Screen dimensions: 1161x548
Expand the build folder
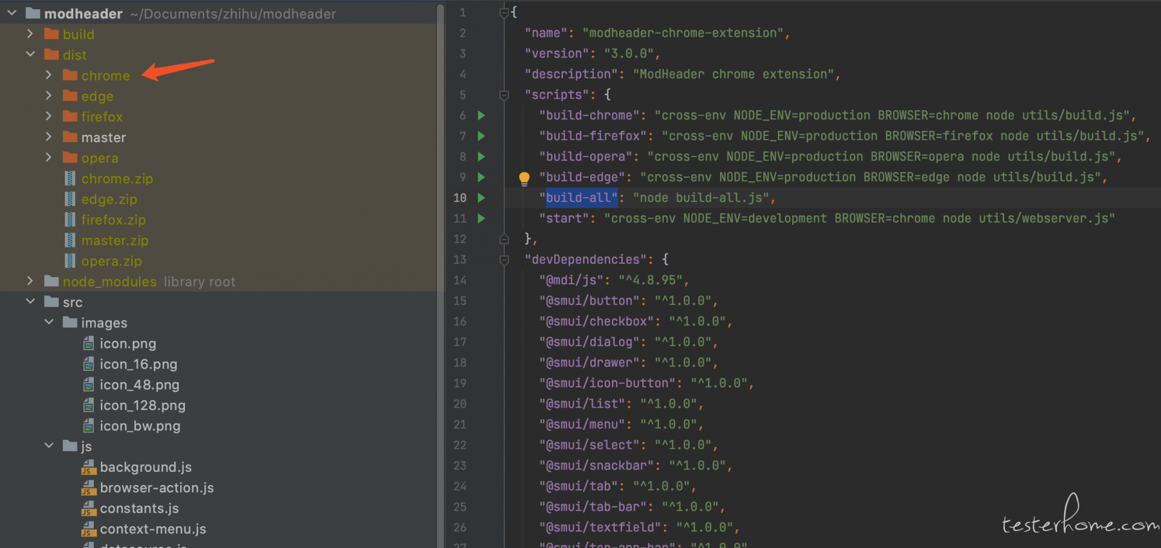[x=30, y=34]
